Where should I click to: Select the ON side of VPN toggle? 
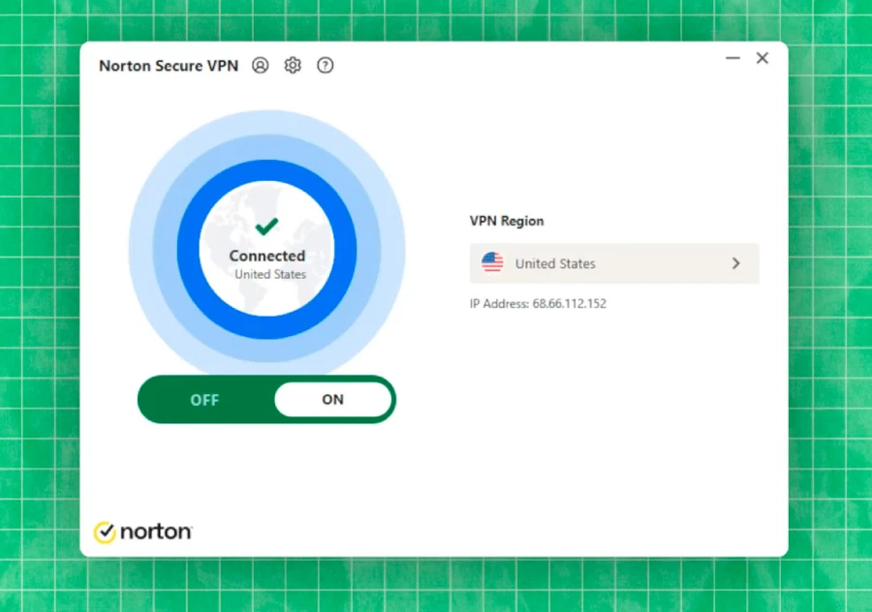click(x=333, y=399)
